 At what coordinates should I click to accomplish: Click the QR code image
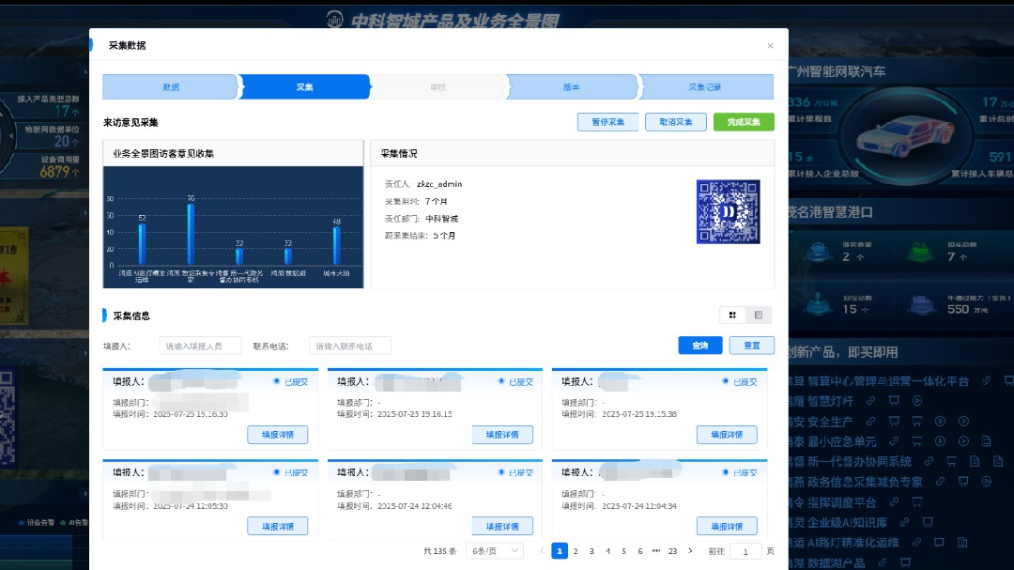(x=728, y=211)
